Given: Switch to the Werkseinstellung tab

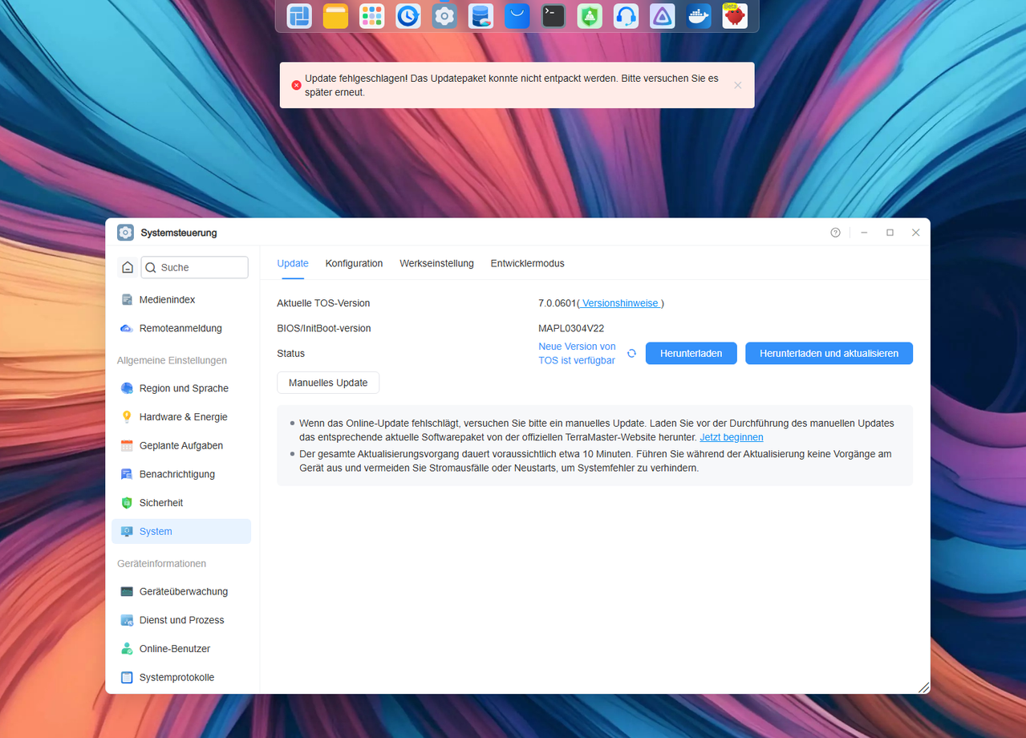Looking at the screenshot, I should pyautogui.click(x=436, y=263).
